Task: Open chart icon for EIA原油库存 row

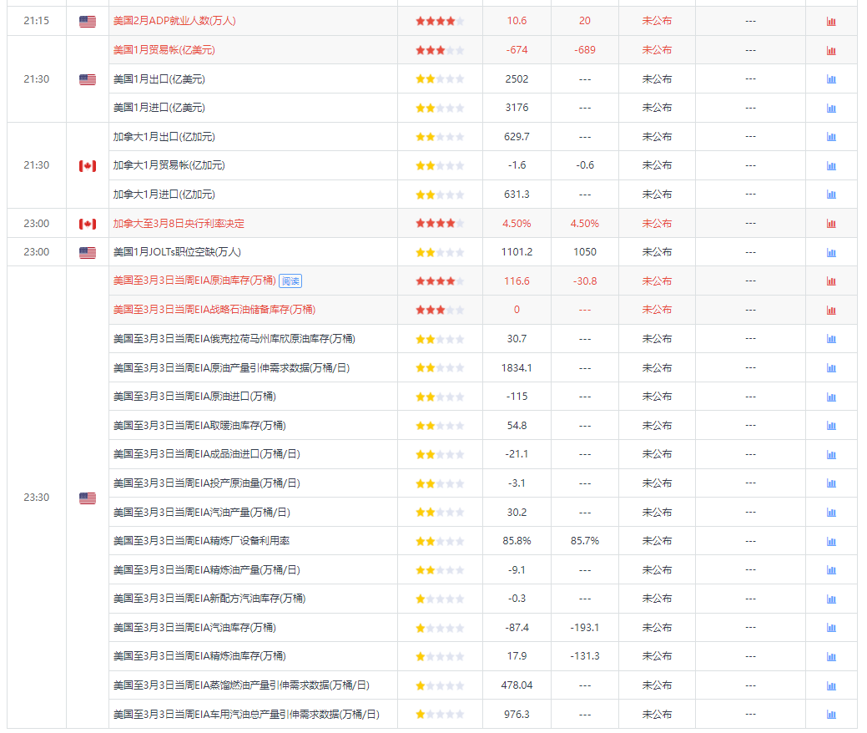Action: pos(831,281)
